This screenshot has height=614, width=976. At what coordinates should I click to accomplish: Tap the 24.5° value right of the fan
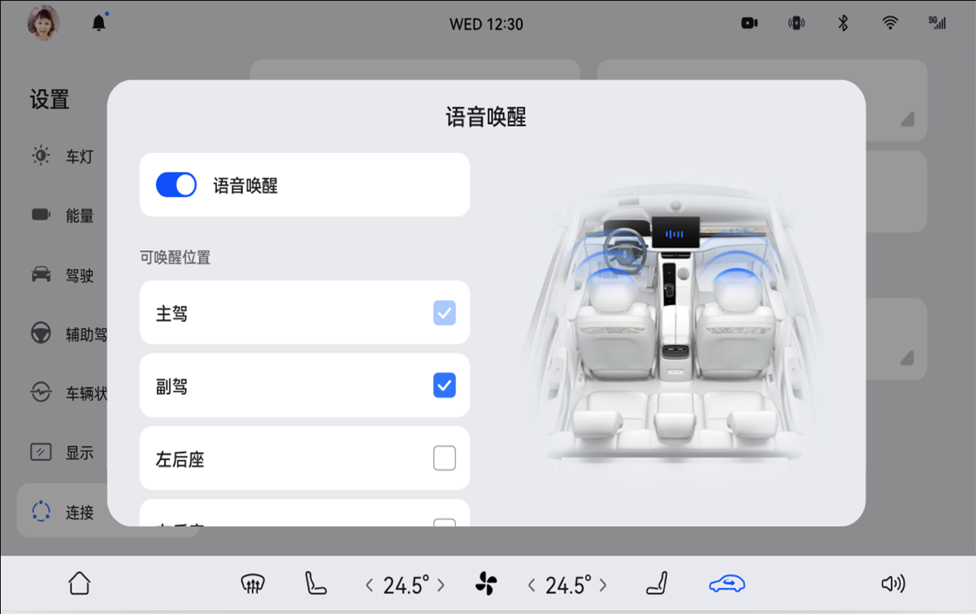(x=568, y=586)
